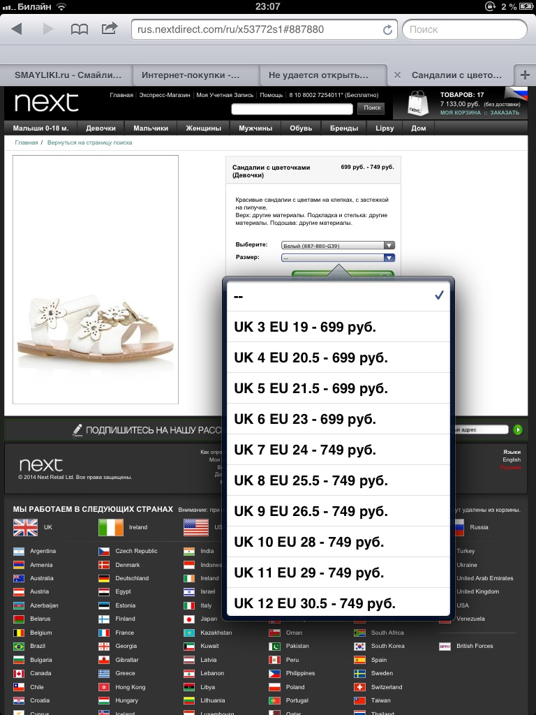This screenshot has height=715, width=536.
Task: Click the South Korea flag icon
Action: [359, 646]
